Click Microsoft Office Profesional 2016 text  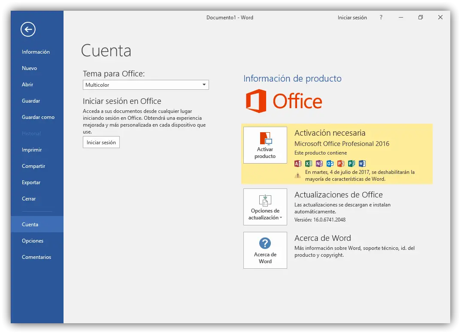(342, 144)
